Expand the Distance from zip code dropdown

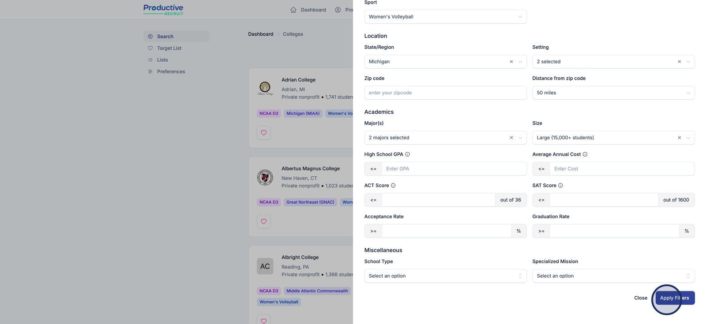point(613,93)
